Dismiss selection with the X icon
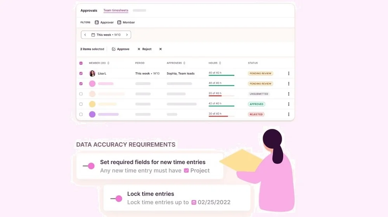 point(161,49)
